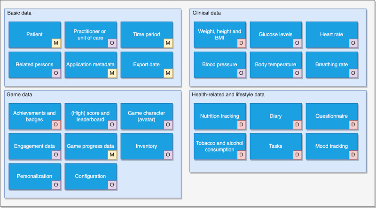Viewport: 376px width, 208px height.
Task: Click the M badge on the Patient box
Action: point(56,43)
